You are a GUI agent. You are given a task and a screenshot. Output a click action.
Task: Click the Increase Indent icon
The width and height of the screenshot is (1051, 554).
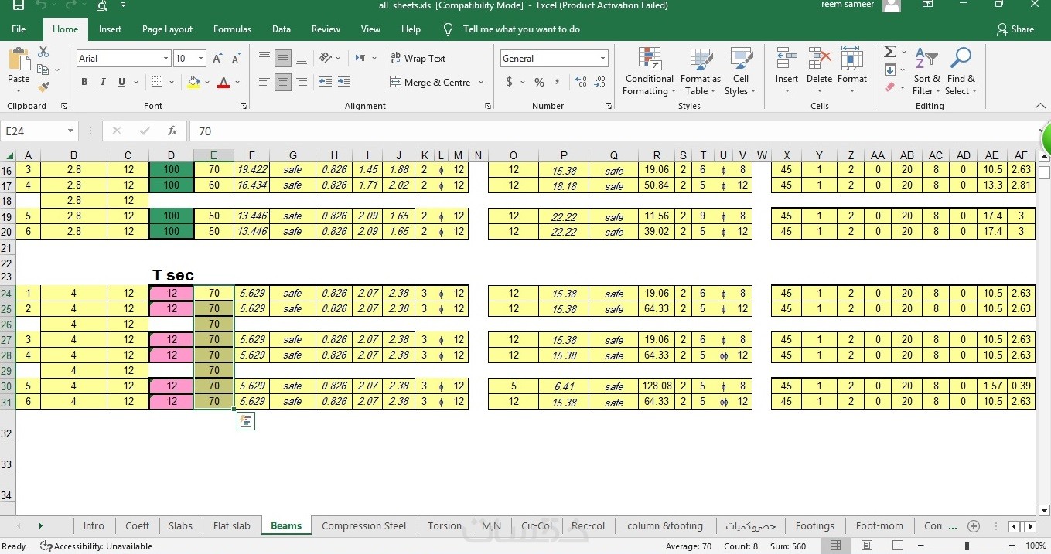point(344,82)
